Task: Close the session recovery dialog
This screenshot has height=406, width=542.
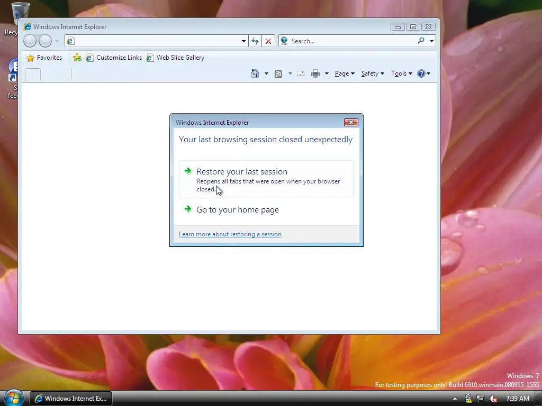Action: click(351, 122)
